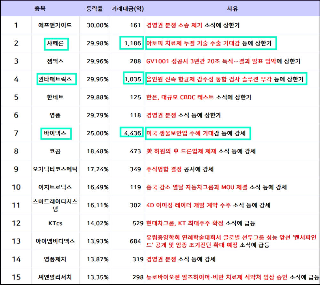Screen dimensions: 320x285
Task: Click stock name 젬백스
Action: [x=55, y=61]
